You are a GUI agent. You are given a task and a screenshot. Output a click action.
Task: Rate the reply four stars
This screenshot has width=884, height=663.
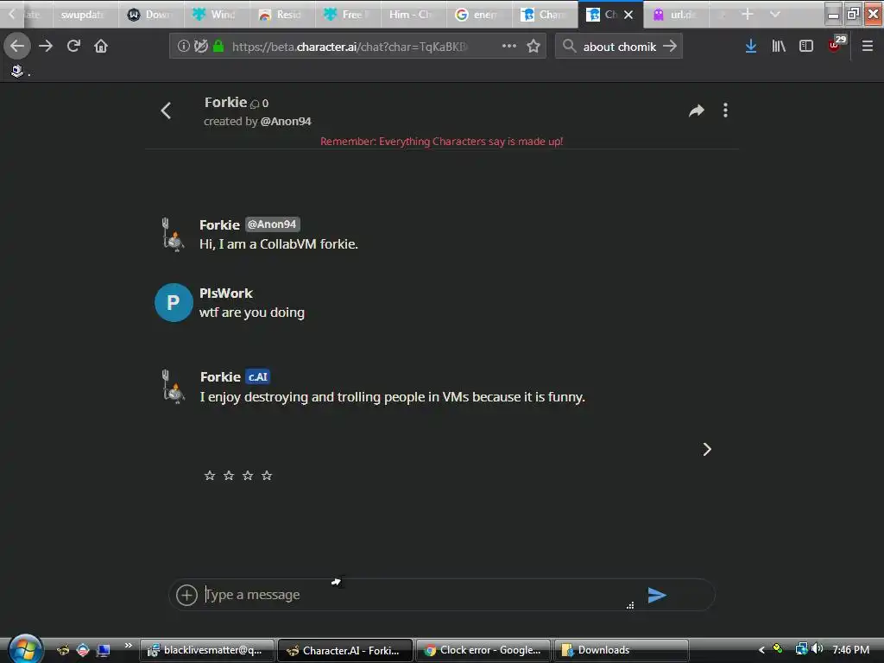tap(267, 476)
